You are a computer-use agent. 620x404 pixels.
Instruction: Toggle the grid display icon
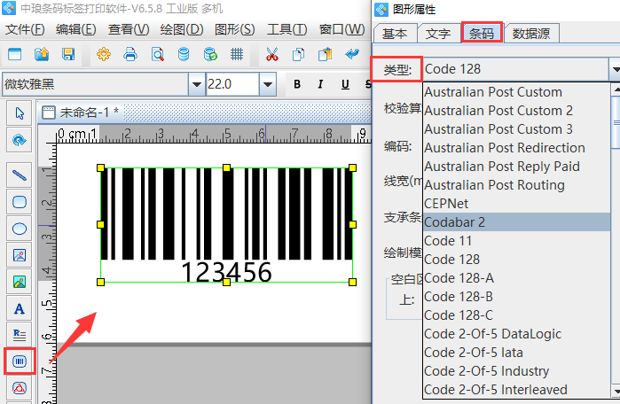click(x=237, y=54)
